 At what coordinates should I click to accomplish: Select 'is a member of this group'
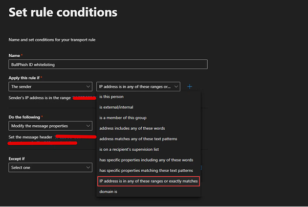coord(123,118)
